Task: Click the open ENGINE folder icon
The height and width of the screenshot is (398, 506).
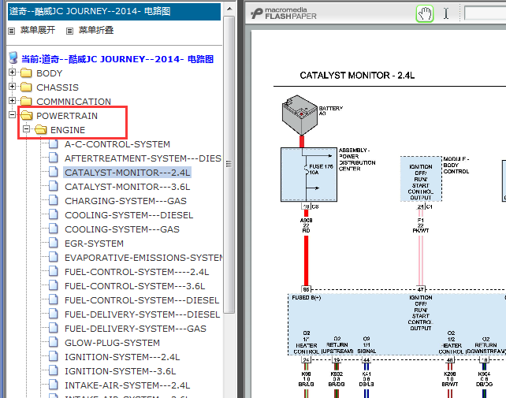Action: [41, 129]
